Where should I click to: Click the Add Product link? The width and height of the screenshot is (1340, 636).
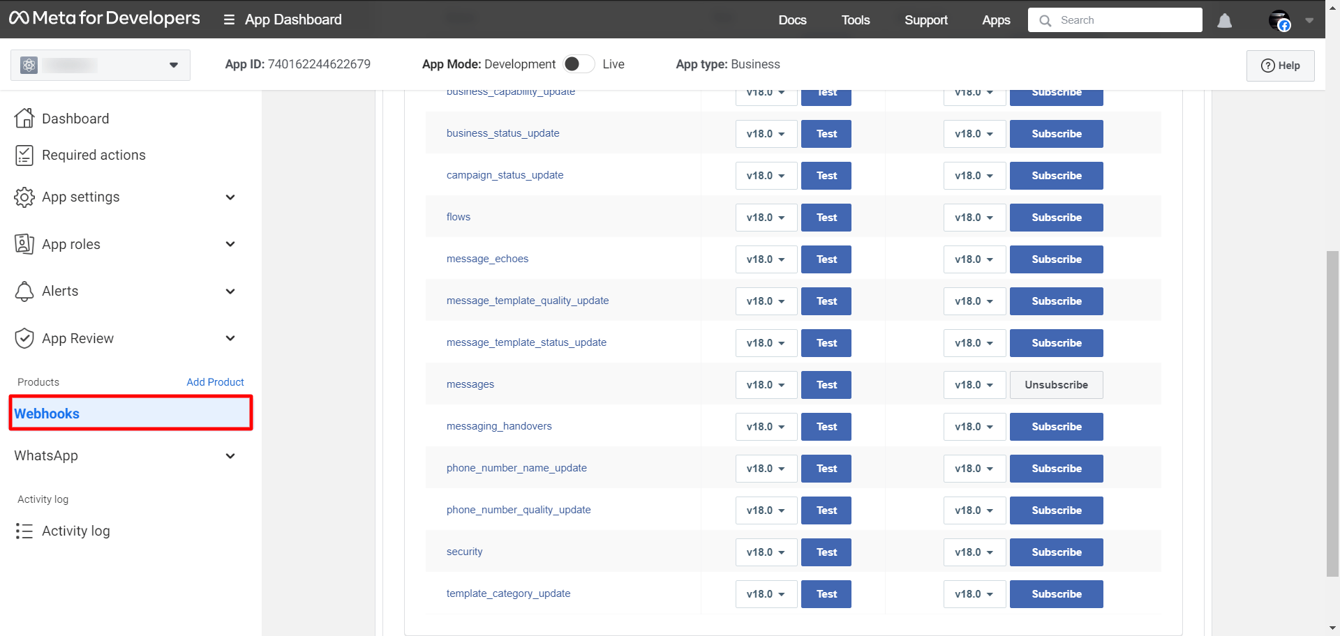coord(215,382)
